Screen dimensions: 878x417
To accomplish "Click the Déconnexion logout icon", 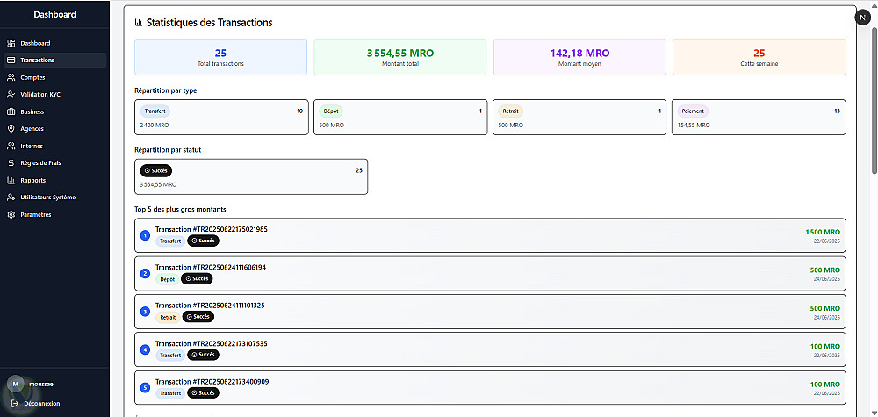I will pos(14,403).
